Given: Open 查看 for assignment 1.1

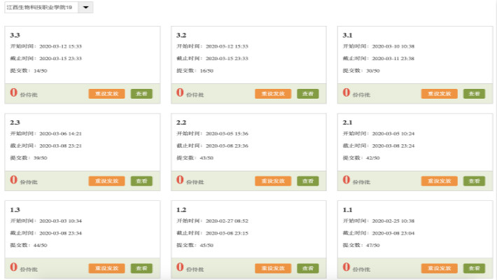Looking at the screenshot, I should click(474, 268).
